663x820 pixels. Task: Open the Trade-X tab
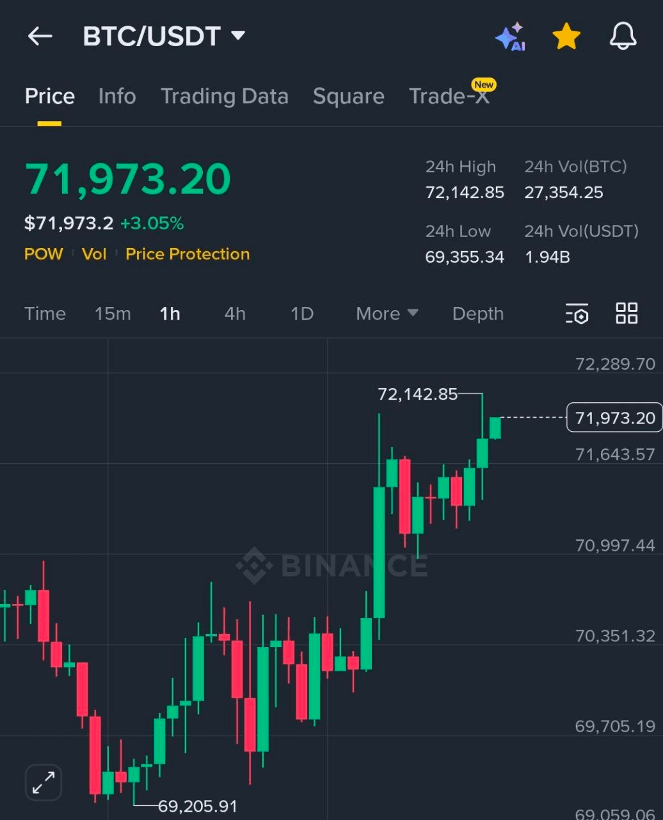point(449,96)
